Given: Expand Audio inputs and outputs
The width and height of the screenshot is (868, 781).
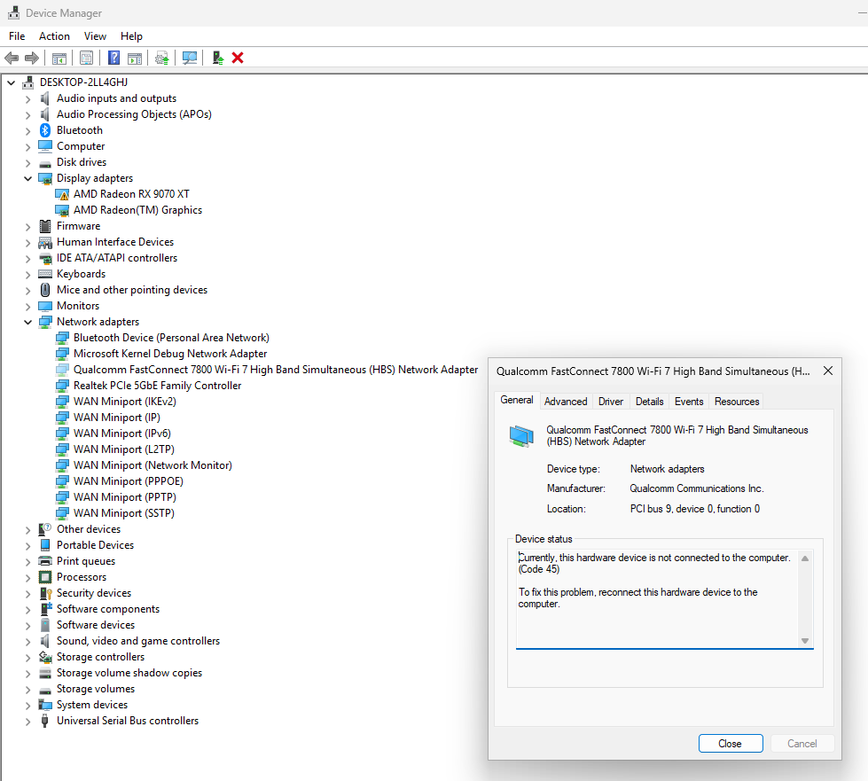Looking at the screenshot, I should click(27, 99).
